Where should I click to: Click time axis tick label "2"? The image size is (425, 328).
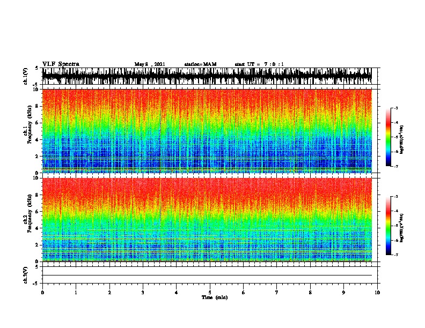click(x=109, y=293)
